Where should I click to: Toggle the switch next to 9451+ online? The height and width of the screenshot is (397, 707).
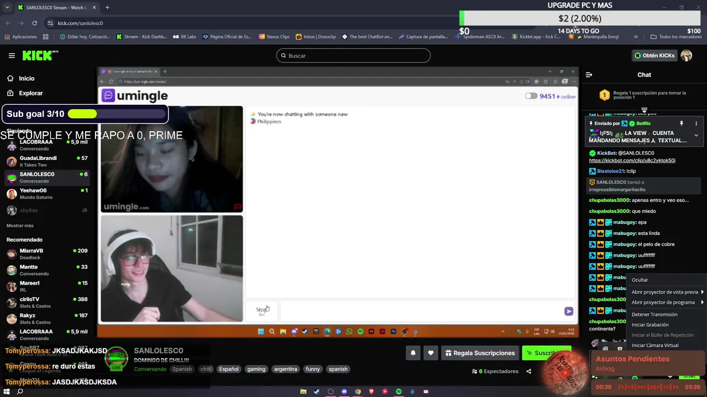(x=531, y=96)
